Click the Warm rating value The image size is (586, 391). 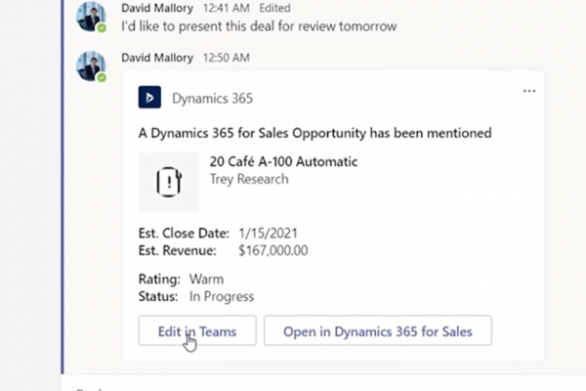(x=206, y=280)
